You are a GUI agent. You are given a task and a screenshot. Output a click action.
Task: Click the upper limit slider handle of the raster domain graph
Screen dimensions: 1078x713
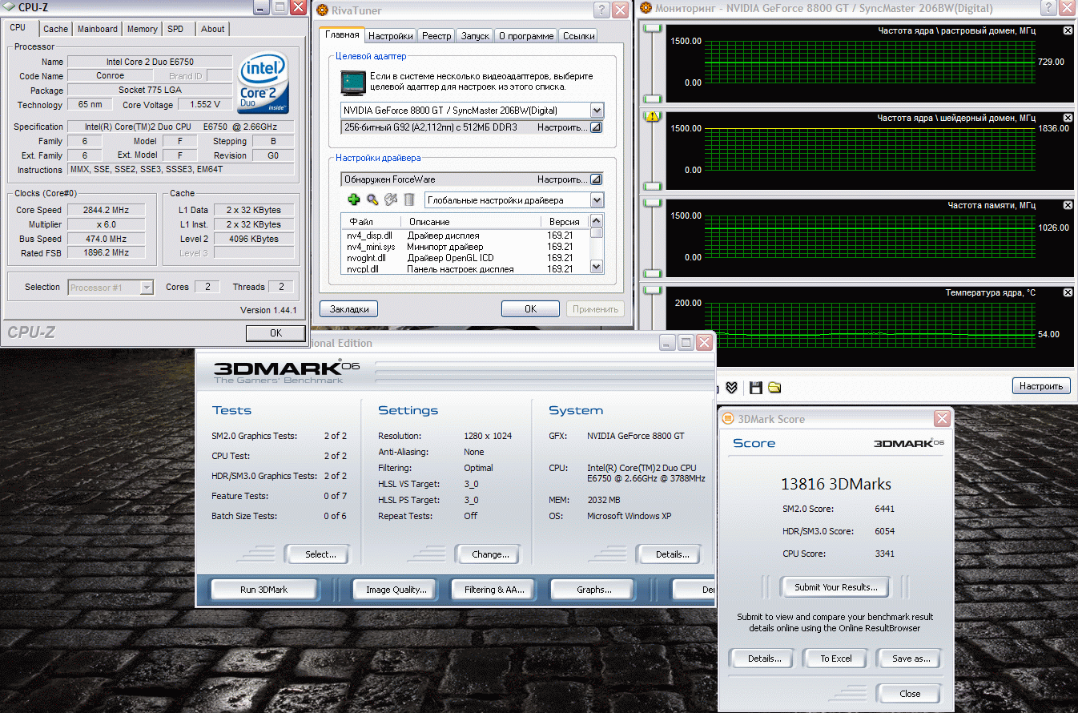pos(653,29)
